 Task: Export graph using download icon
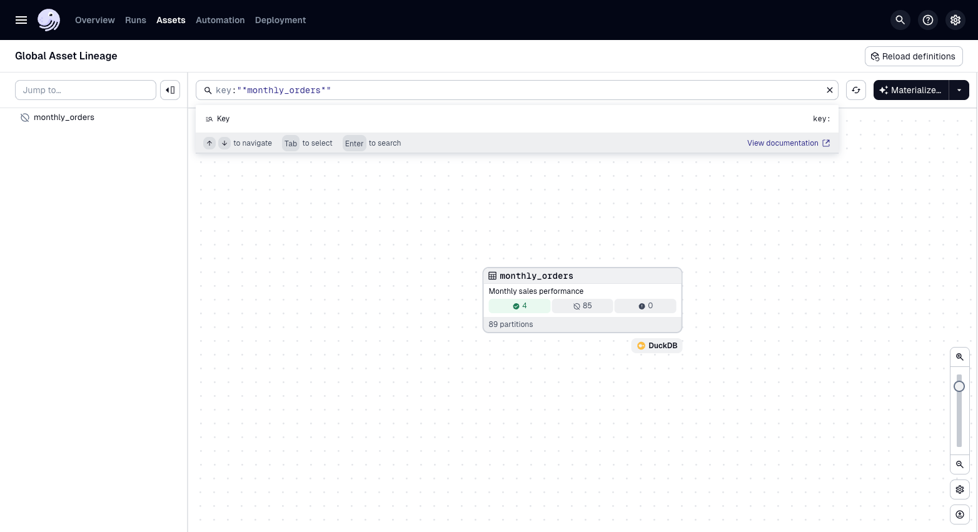click(959, 514)
